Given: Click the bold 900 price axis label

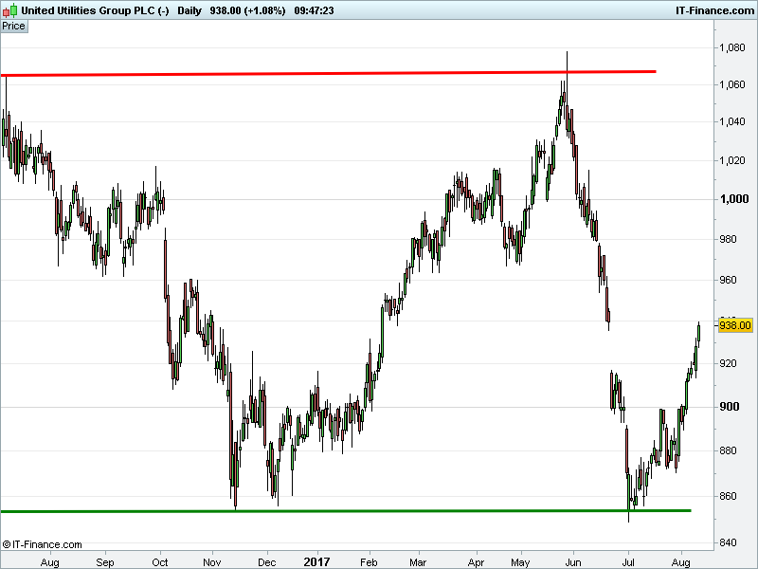Looking at the screenshot, I should click(x=730, y=407).
